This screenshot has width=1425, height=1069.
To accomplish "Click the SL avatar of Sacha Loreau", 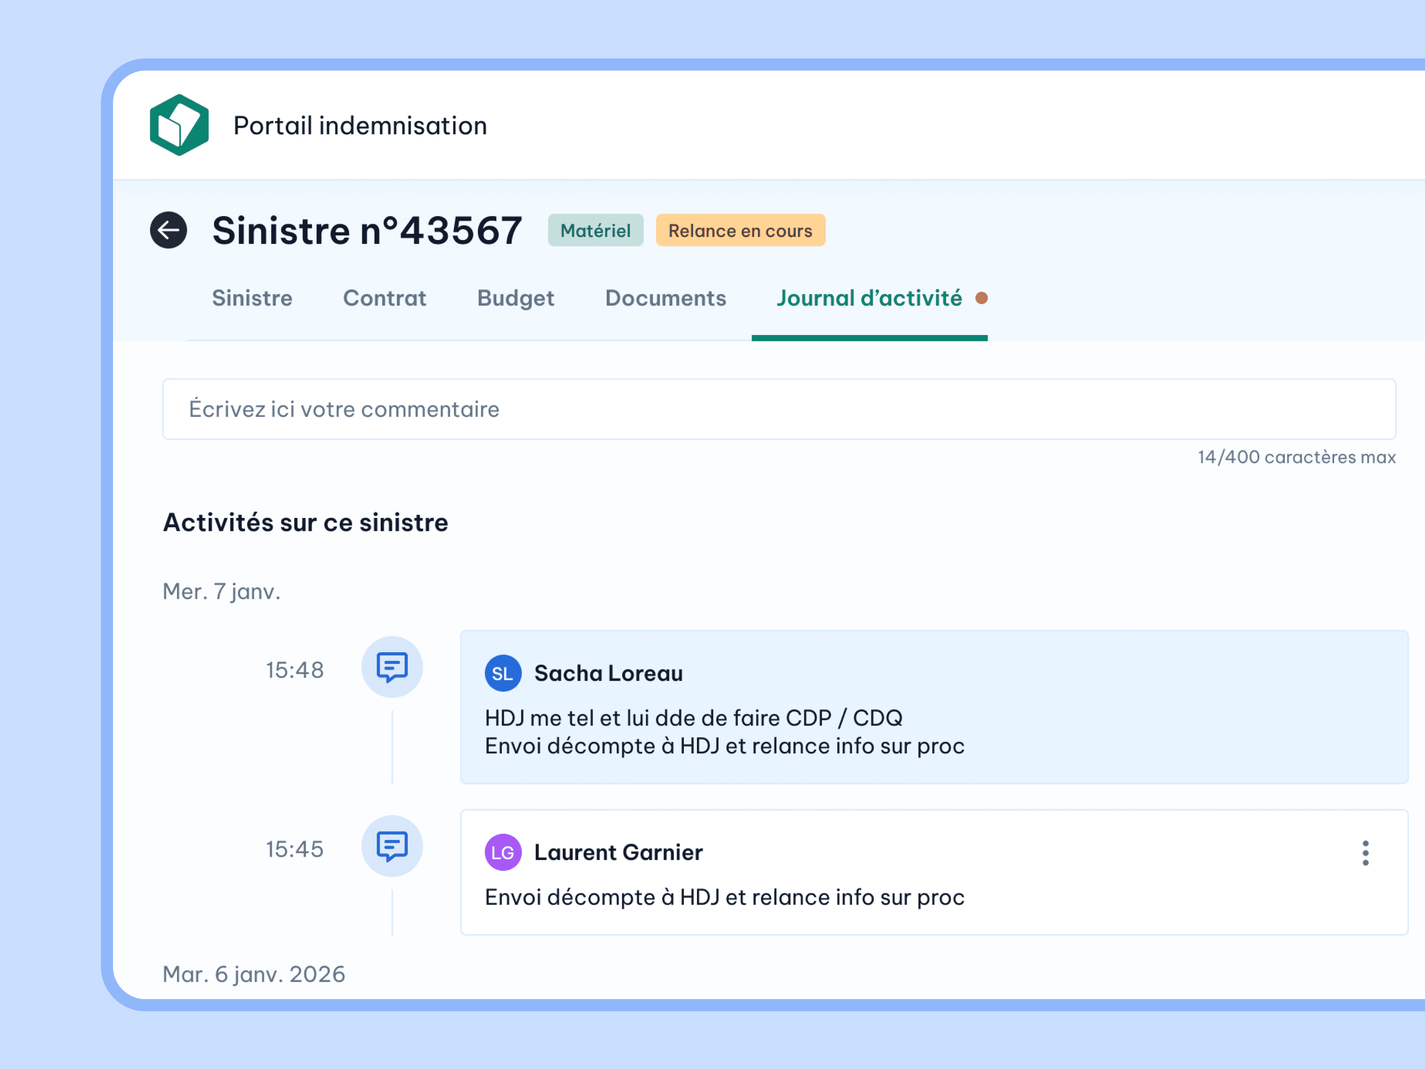I will coord(503,673).
